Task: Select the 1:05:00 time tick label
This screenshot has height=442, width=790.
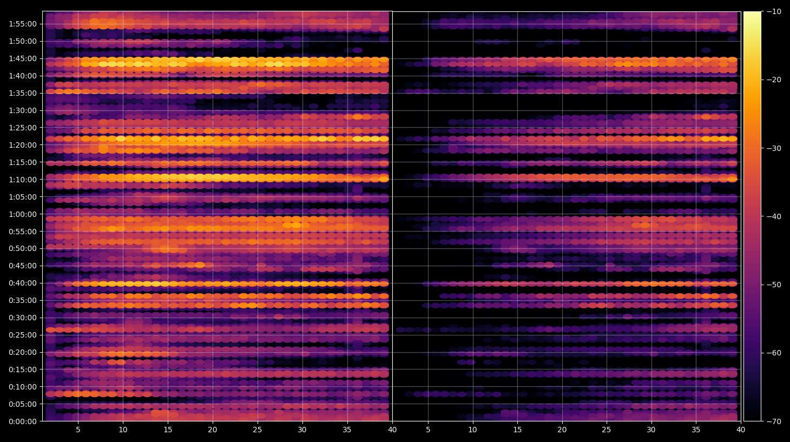Action: [23, 197]
